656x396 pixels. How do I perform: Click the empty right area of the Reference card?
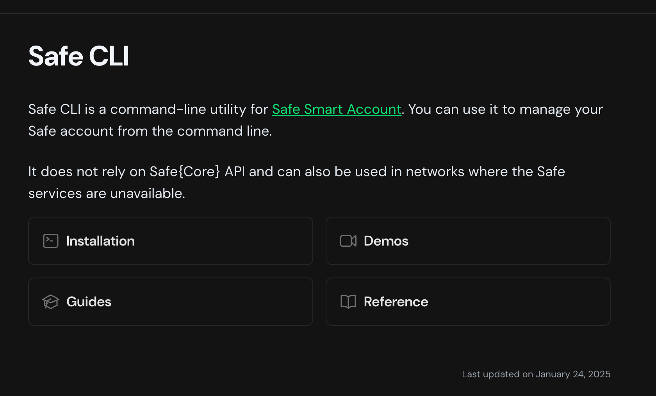pyautogui.click(x=527, y=302)
